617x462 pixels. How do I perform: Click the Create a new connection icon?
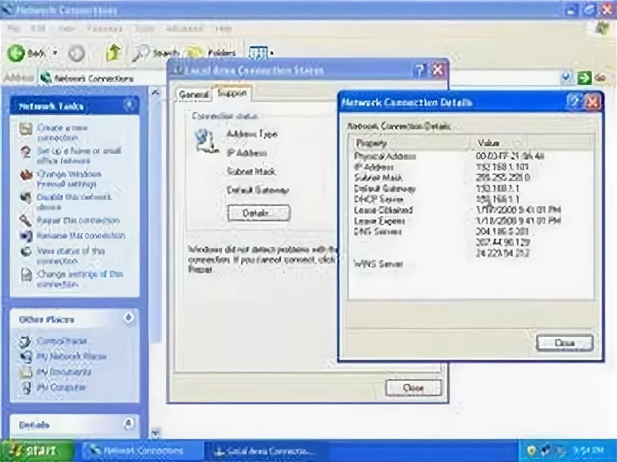click(26, 129)
